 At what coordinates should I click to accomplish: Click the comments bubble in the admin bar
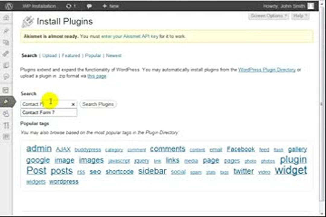pyautogui.click(x=89, y=6)
